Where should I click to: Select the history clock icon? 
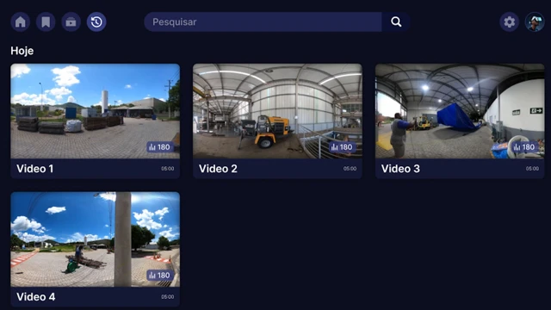96,22
